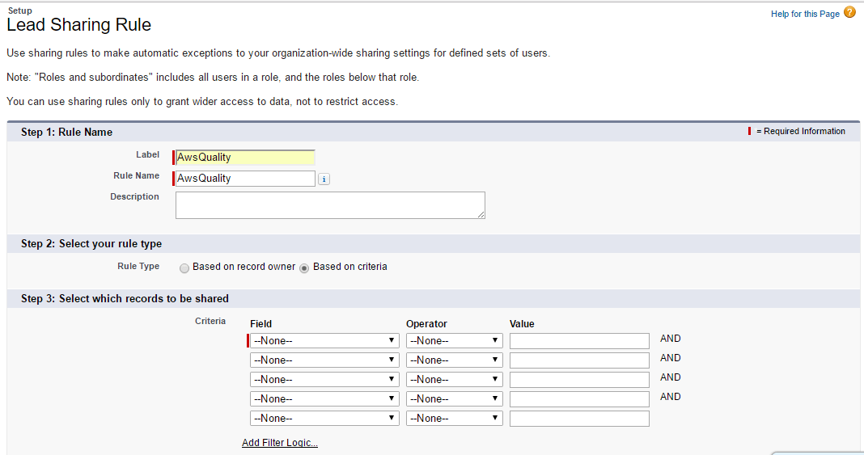The width and height of the screenshot is (864, 455).
Task: Click the Lead Sharing Rule heading
Action: click(78, 25)
